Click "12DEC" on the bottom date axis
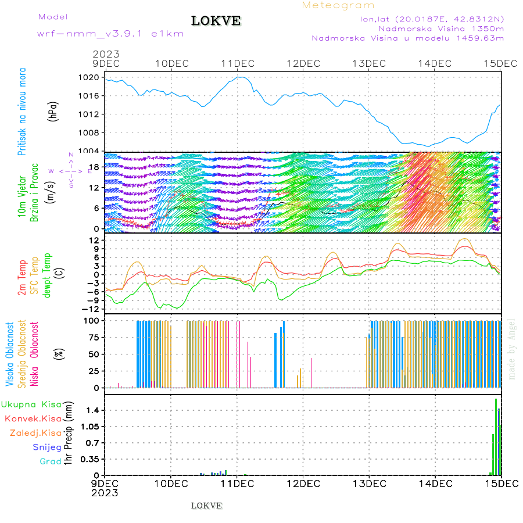 [x=303, y=484]
